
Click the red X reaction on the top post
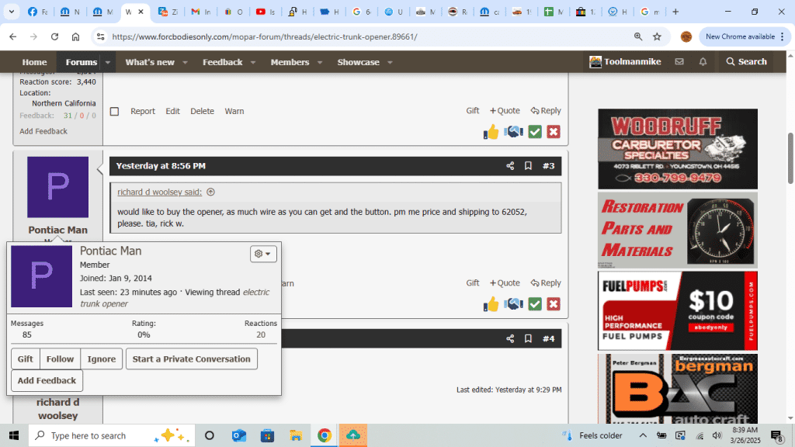coord(553,132)
